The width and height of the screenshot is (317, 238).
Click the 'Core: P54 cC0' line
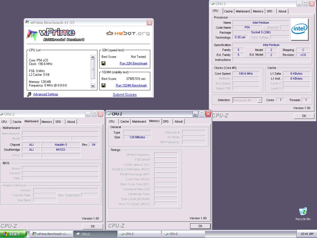click(39, 60)
